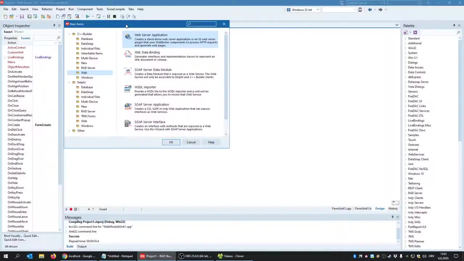Select Web Server Application item
This screenshot has height=261, width=464.
coord(170,40)
